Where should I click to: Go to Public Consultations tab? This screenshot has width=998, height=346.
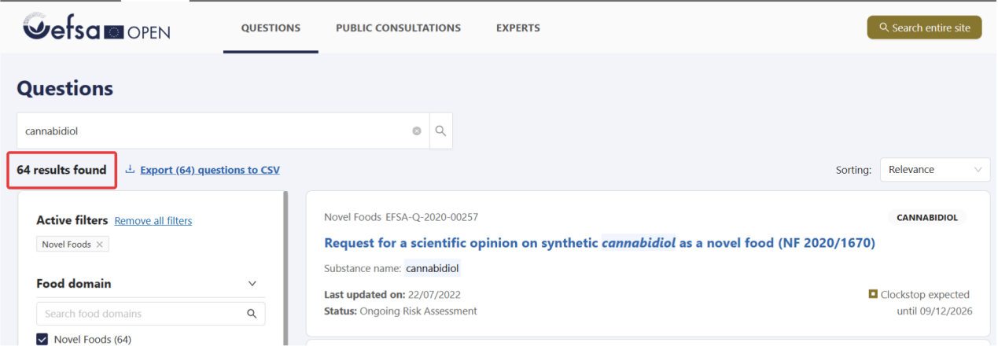click(398, 28)
